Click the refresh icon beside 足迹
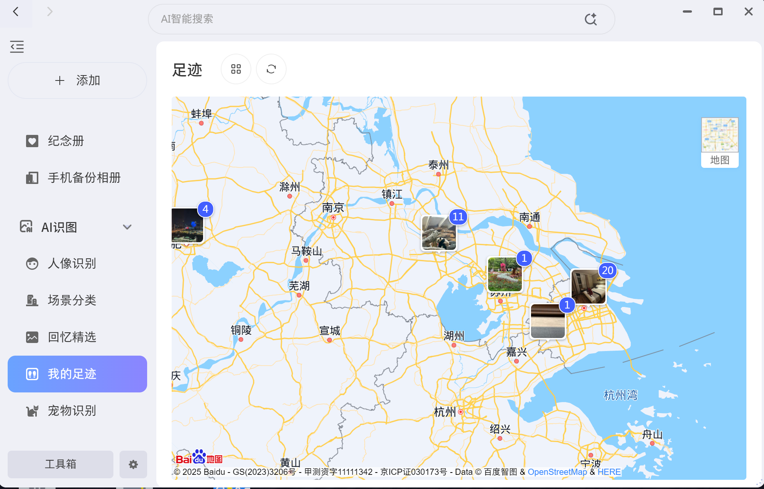Screen dimensions: 764x489 tap(271, 69)
